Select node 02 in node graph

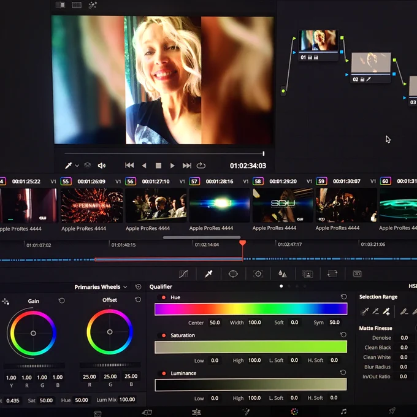tap(371, 67)
